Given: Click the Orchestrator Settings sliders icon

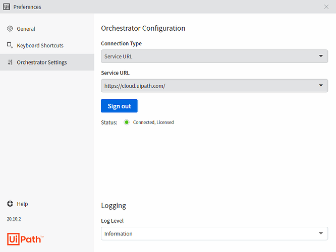Looking at the screenshot, I should (x=10, y=62).
